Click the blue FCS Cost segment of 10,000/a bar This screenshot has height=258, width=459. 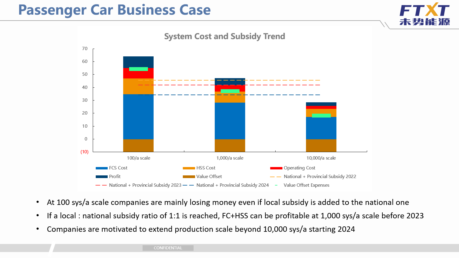[321, 128]
